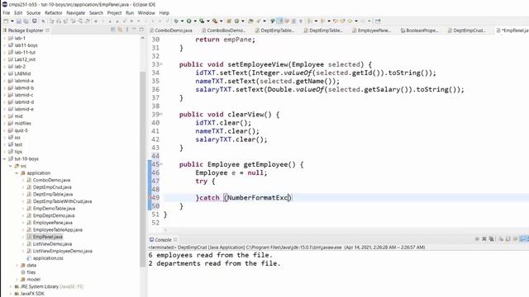Click the green Run toolbar icon
The image size is (529, 297).
(x=189, y=21)
